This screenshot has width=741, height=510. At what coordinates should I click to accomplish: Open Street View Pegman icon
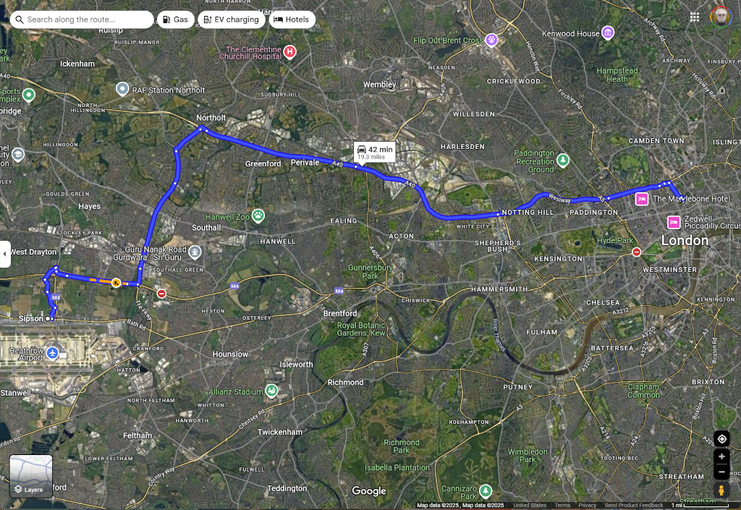[x=721, y=490]
